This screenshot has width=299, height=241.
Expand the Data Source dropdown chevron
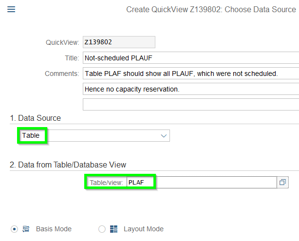[x=164, y=136]
